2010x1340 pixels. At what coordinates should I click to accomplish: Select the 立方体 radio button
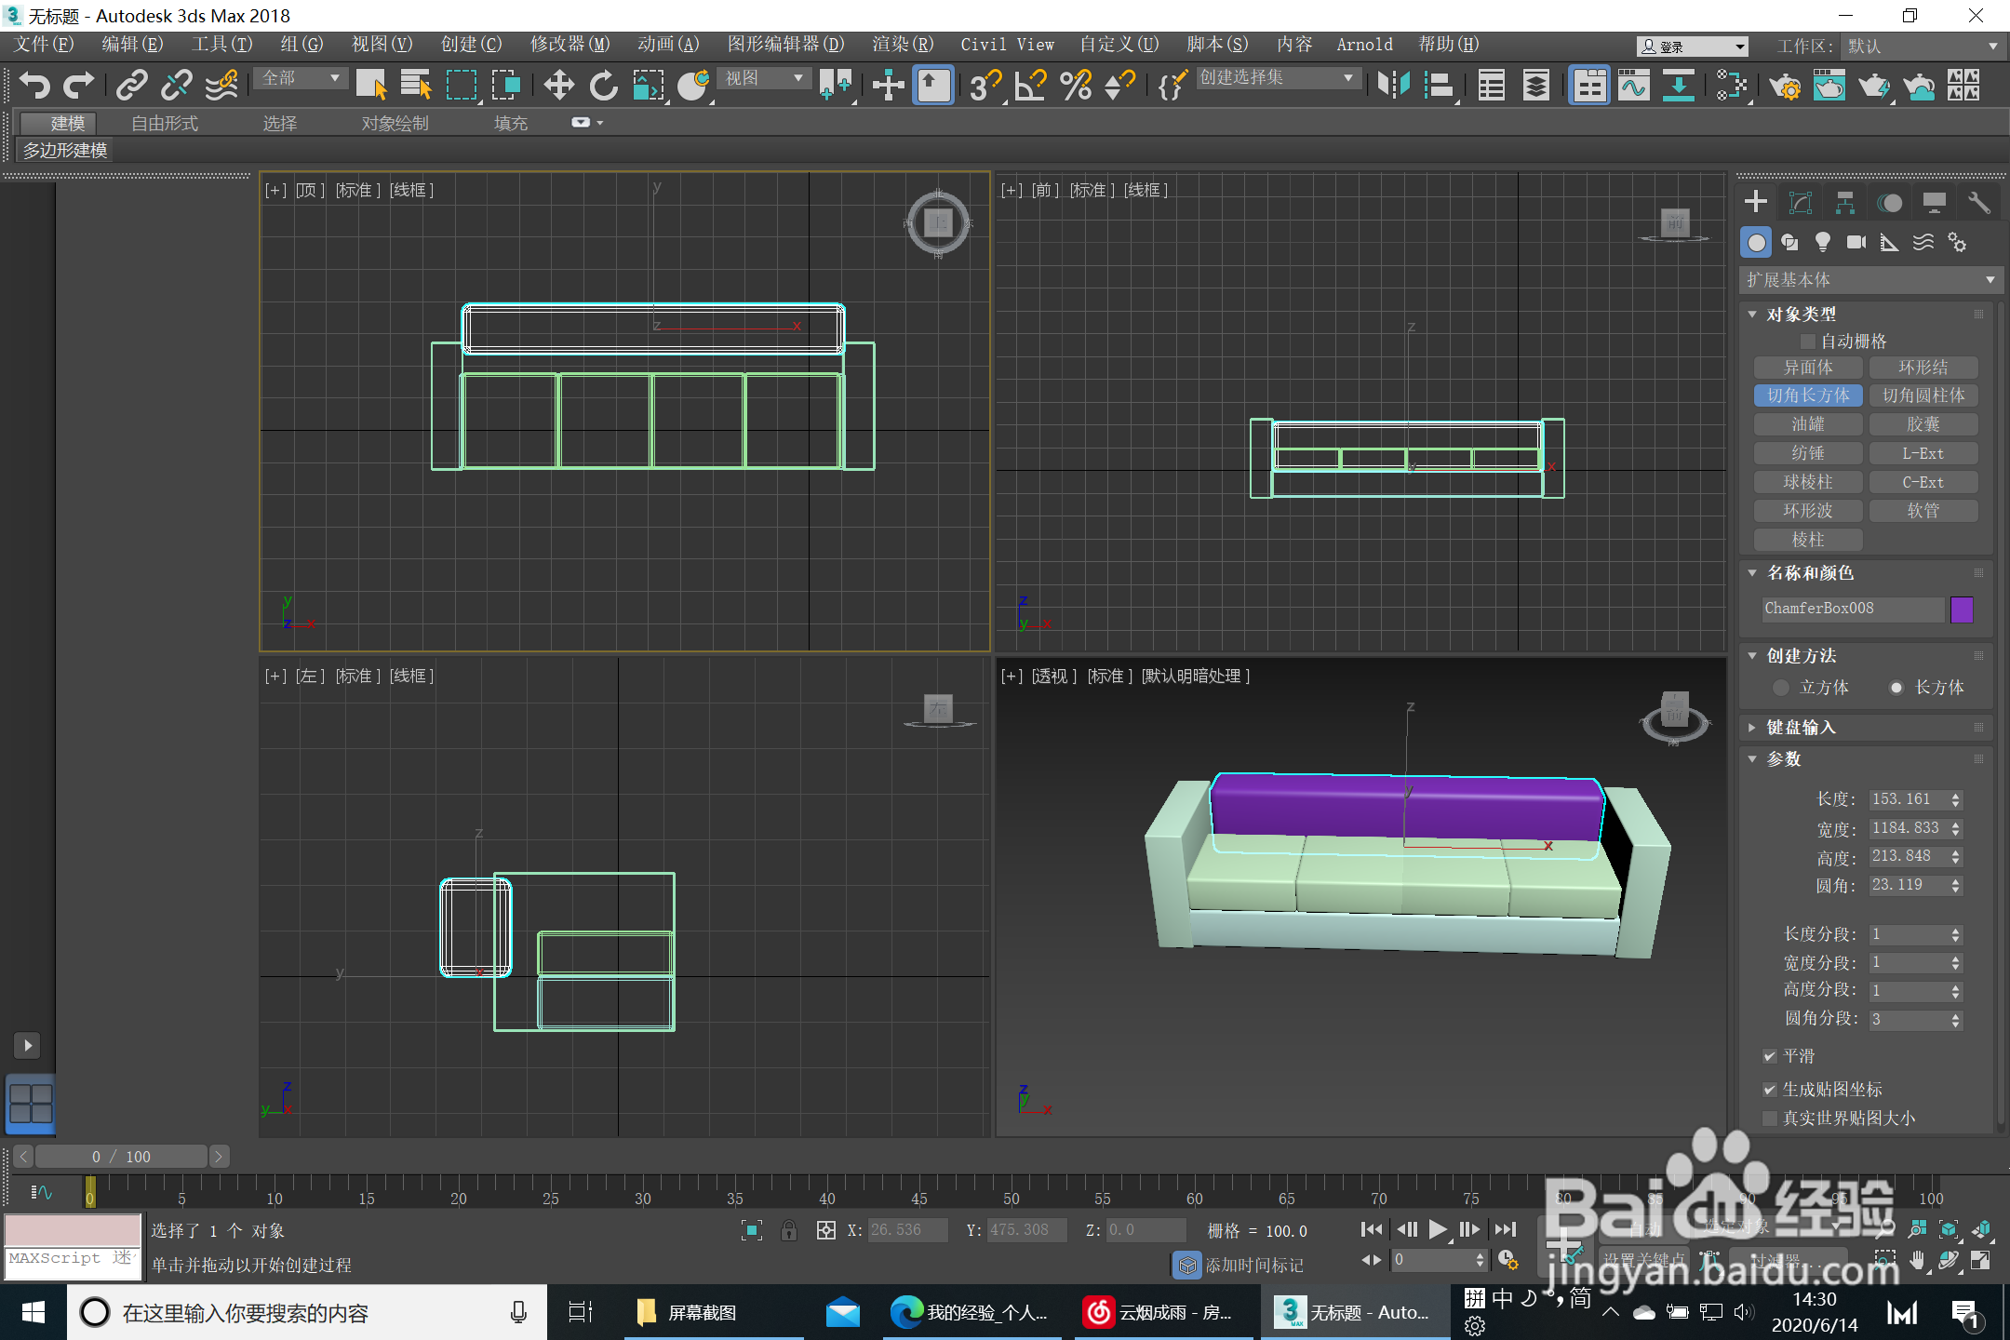pos(1781,688)
